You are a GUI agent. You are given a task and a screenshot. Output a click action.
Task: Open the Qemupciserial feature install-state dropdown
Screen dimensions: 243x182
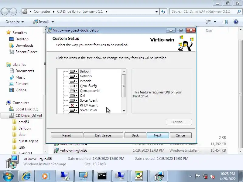point(74,91)
